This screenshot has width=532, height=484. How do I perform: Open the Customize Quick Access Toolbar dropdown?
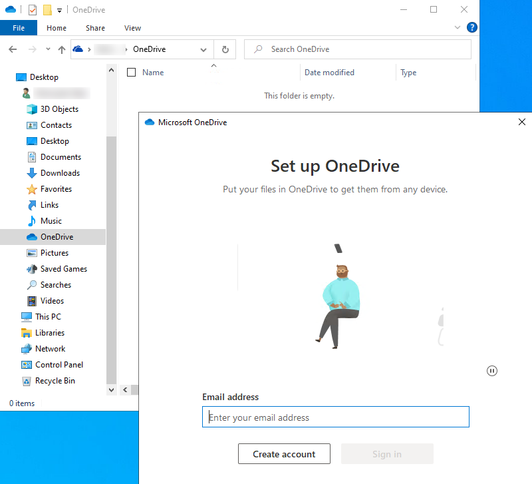click(59, 11)
